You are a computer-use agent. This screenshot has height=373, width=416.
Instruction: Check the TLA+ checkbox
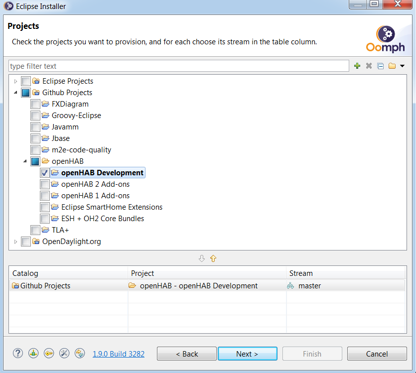(x=35, y=230)
